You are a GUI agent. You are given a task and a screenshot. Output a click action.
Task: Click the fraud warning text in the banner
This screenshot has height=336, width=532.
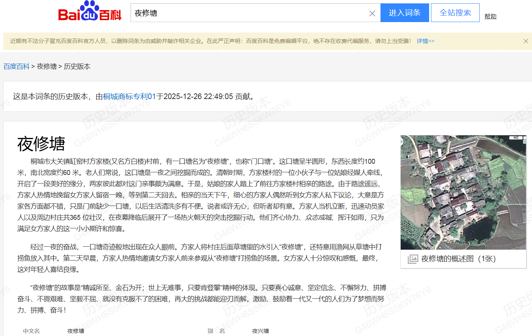210,41
